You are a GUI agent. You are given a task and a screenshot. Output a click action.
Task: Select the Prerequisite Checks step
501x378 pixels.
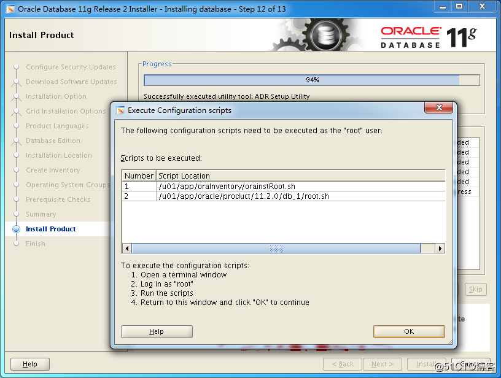pos(58,199)
